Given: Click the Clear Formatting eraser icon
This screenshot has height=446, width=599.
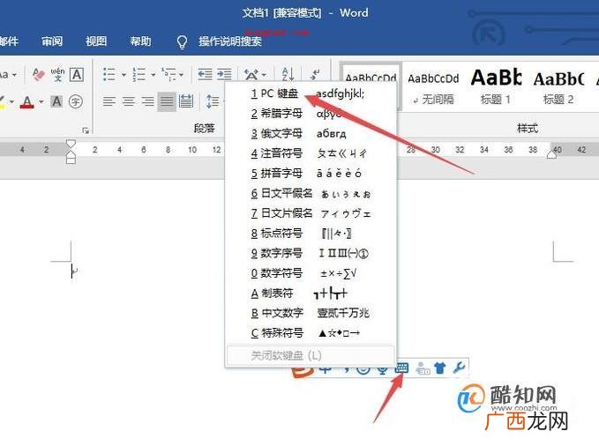Looking at the screenshot, I should click(x=38, y=74).
